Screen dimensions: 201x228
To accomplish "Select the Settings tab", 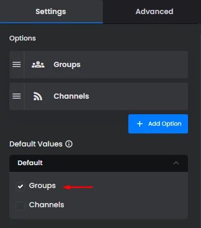I will pyautogui.click(x=51, y=11).
